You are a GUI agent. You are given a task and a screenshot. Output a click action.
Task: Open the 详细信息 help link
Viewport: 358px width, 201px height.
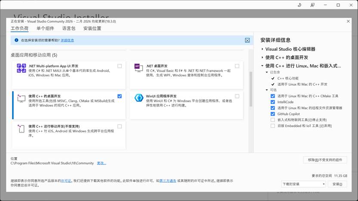pyautogui.click(x=68, y=40)
